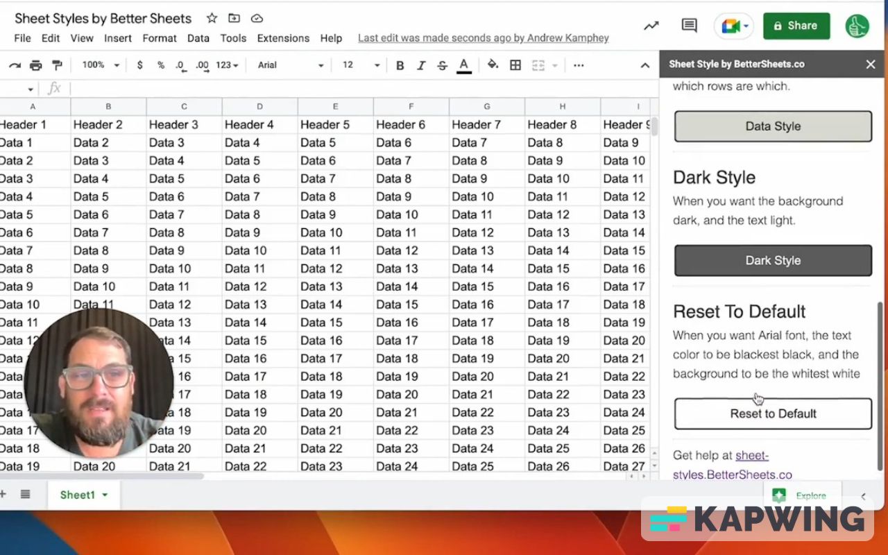888x555 pixels.
Task: Open the Tools menu
Action: click(x=234, y=38)
